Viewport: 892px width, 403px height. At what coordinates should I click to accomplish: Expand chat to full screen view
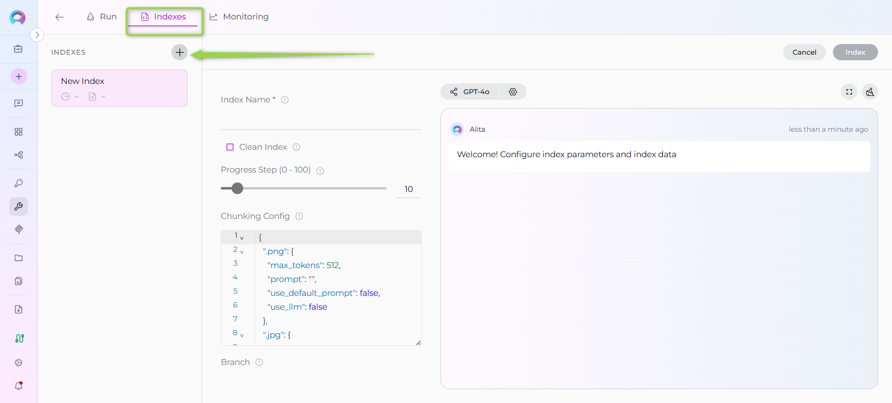pyautogui.click(x=849, y=92)
